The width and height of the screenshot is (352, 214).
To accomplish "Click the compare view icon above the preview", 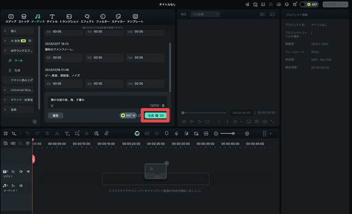I will tap(262, 14).
